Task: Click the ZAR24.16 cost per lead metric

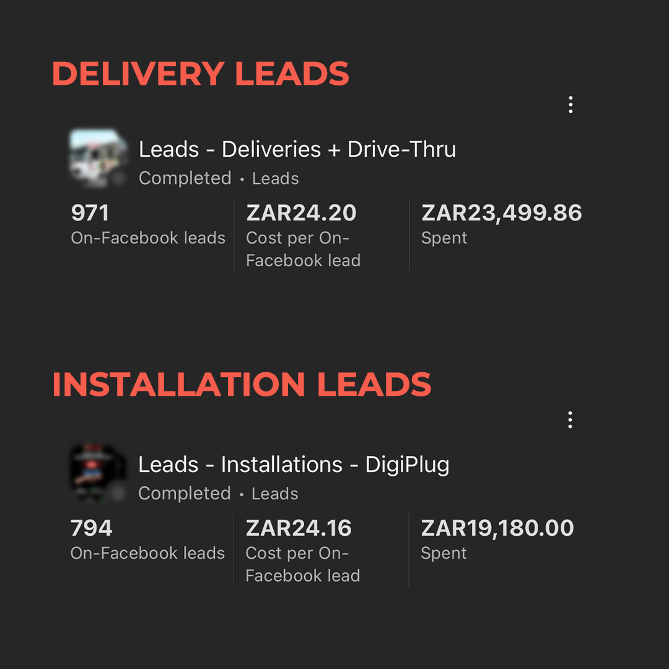Action: coord(299,528)
